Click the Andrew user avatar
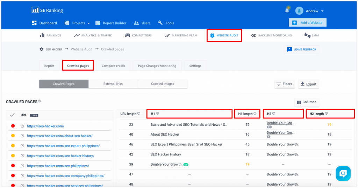Image resolution: width=358 pixels, height=188 pixels. tap(299, 11)
